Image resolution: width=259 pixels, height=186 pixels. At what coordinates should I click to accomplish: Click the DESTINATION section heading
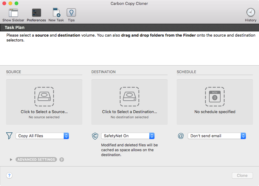103,72
